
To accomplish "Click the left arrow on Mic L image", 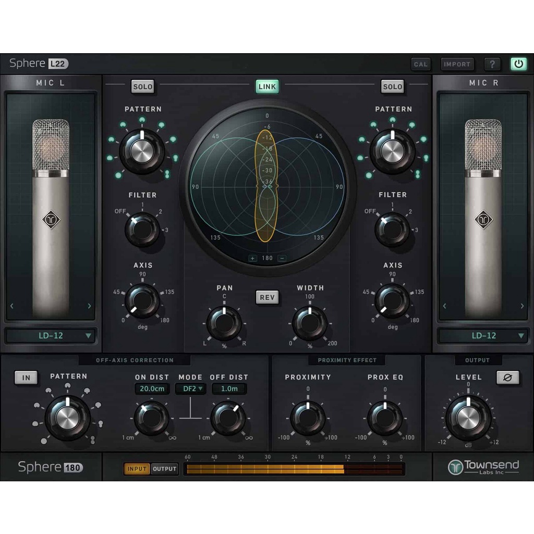I will pos(11,306).
